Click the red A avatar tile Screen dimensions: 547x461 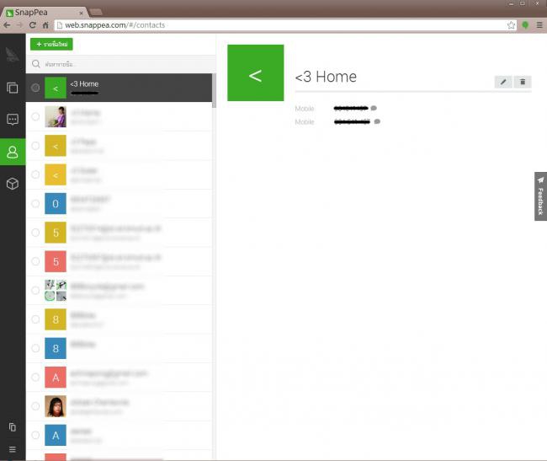click(55, 378)
